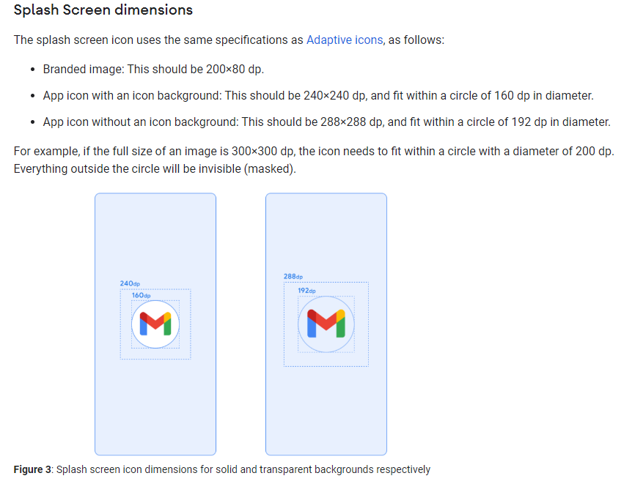Screen dimensions: 632x484
Task: Click the 160dp dimension label
Action: [141, 295]
